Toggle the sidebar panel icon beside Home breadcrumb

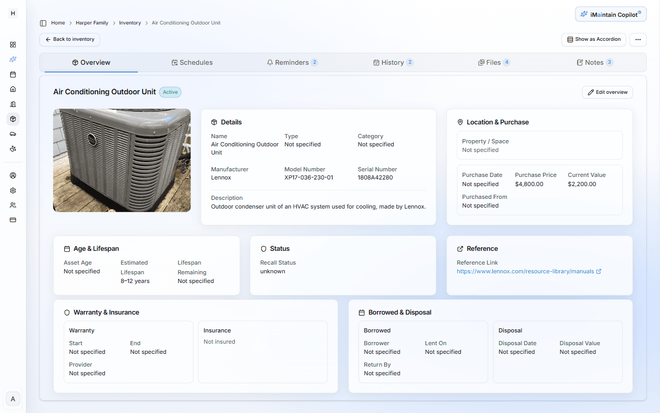tap(43, 23)
